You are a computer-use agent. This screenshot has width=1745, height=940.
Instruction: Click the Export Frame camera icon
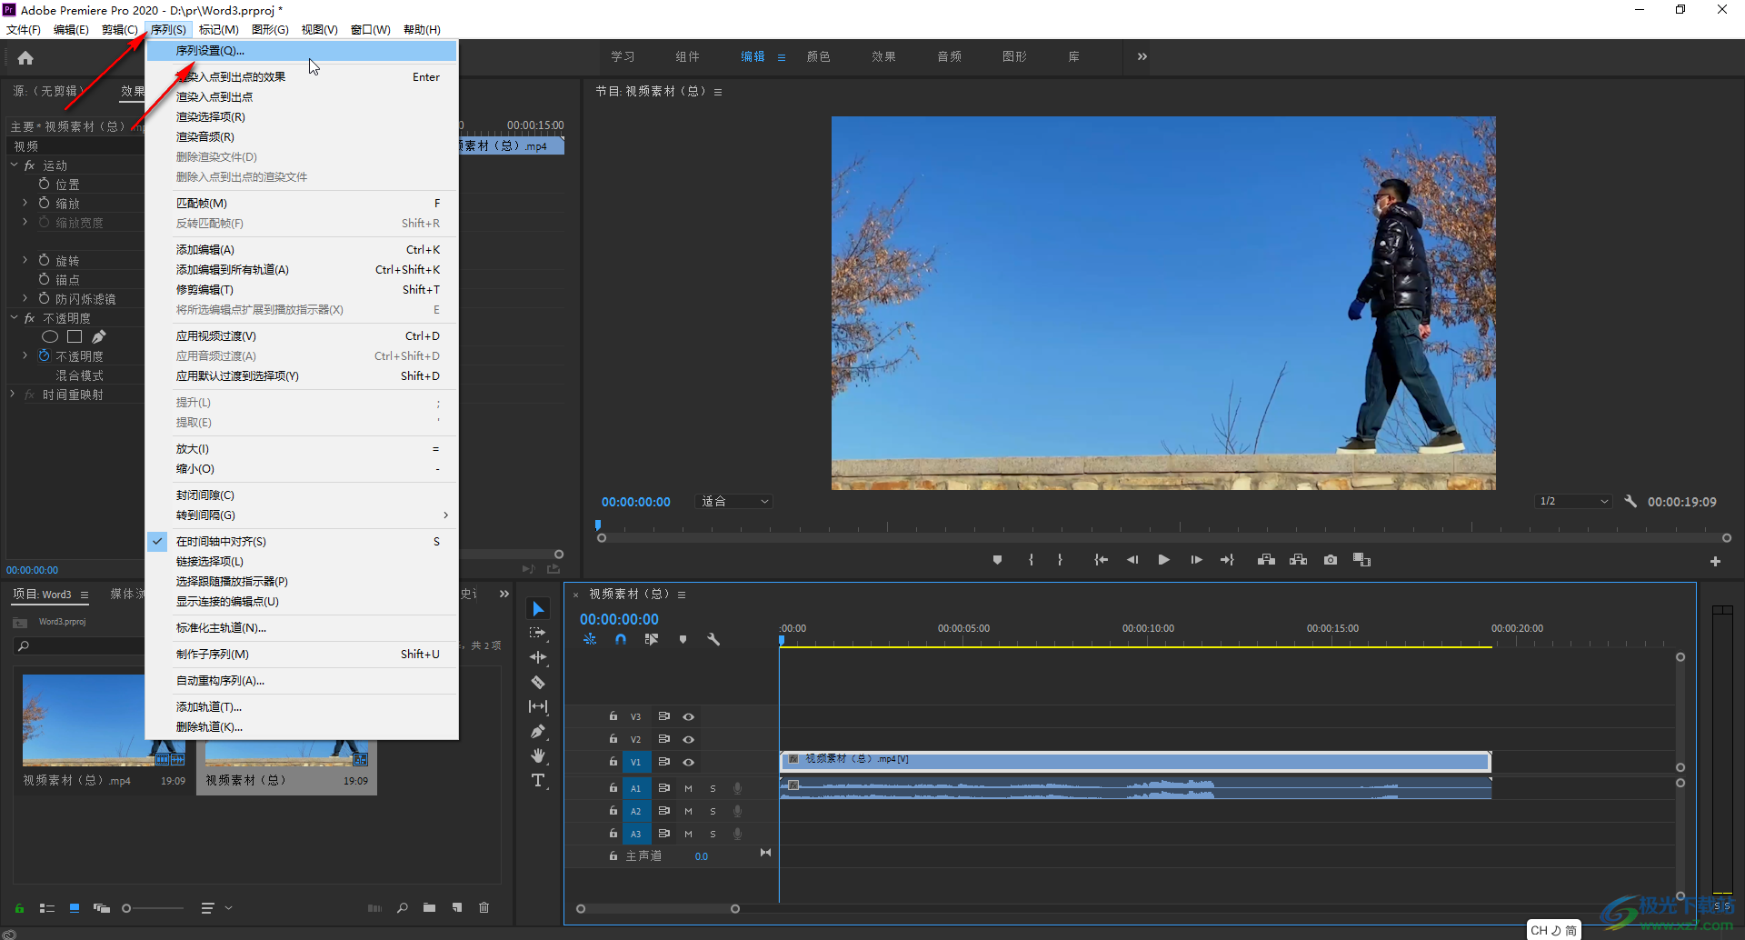tap(1331, 560)
